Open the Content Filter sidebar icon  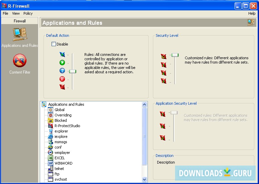(x=20, y=61)
